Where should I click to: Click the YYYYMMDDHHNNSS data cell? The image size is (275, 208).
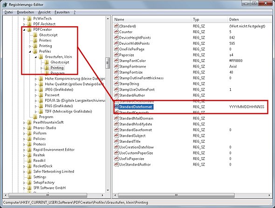[x=247, y=107]
